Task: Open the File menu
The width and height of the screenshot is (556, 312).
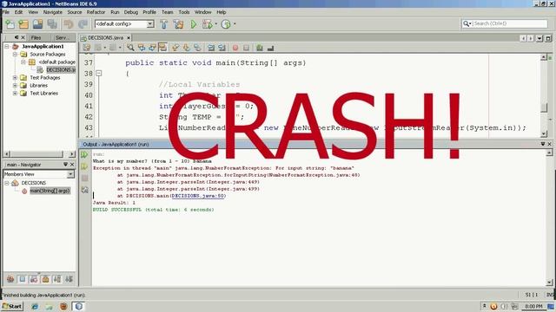Action: [6, 12]
